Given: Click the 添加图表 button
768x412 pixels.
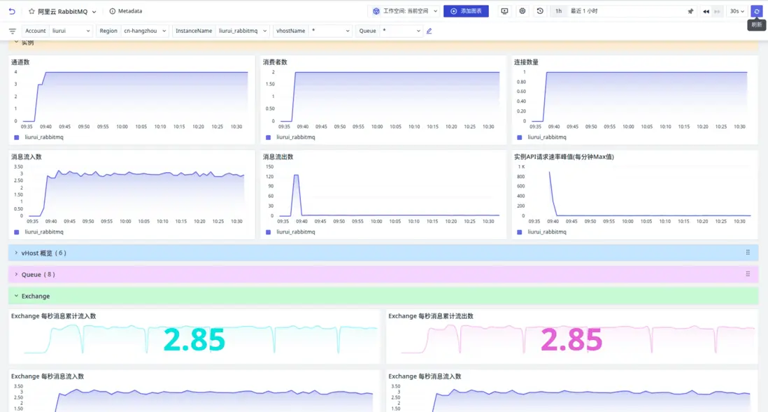Looking at the screenshot, I should [466, 10].
